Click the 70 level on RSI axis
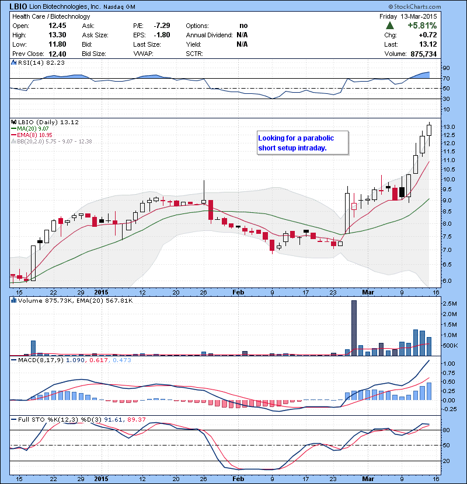 click(x=446, y=78)
